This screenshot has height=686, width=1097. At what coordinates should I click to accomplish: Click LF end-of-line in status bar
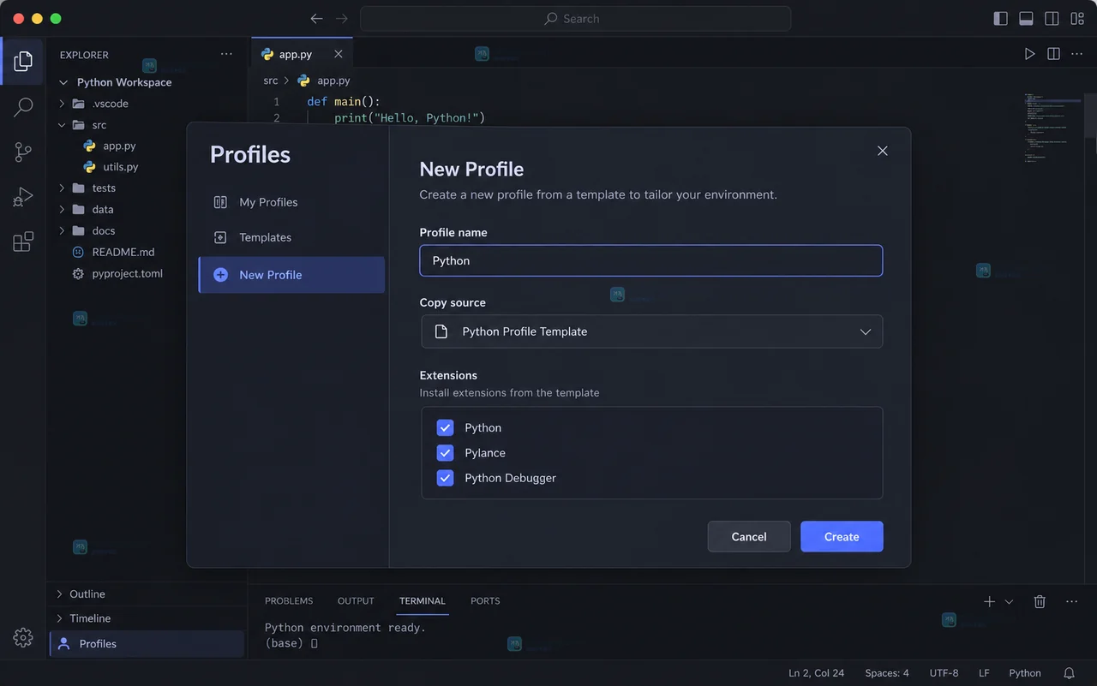(984, 673)
